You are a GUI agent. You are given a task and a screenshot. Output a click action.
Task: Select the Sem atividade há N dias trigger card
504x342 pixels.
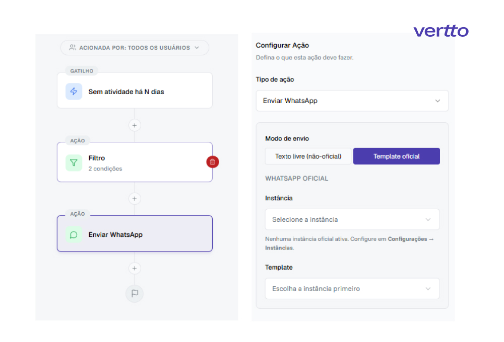(x=135, y=91)
